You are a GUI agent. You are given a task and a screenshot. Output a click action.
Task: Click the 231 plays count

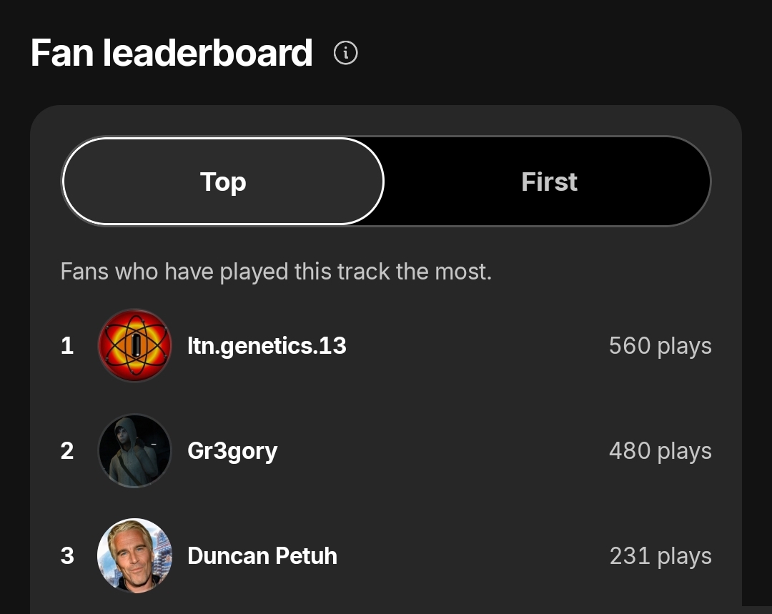coord(660,555)
